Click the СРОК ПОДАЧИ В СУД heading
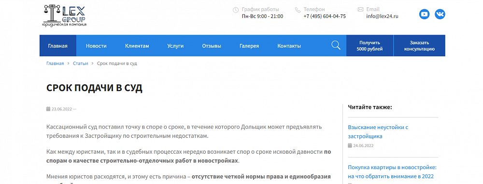This screenshot has height=184, width=483. pyautogui.click(x=94, y=88)
